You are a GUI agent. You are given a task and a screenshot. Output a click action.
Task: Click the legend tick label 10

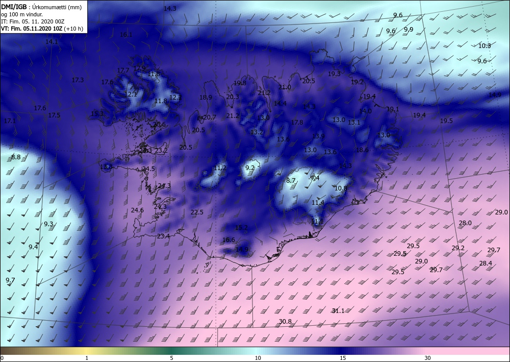(258, 358)
